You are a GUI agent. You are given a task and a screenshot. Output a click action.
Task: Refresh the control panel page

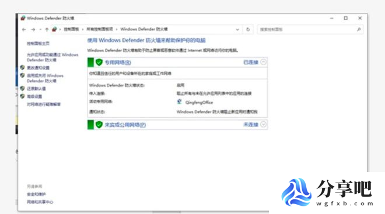point(248,30)
